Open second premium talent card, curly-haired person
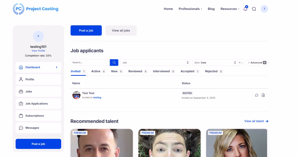This screenshot has height=157, width=298. 169,143
